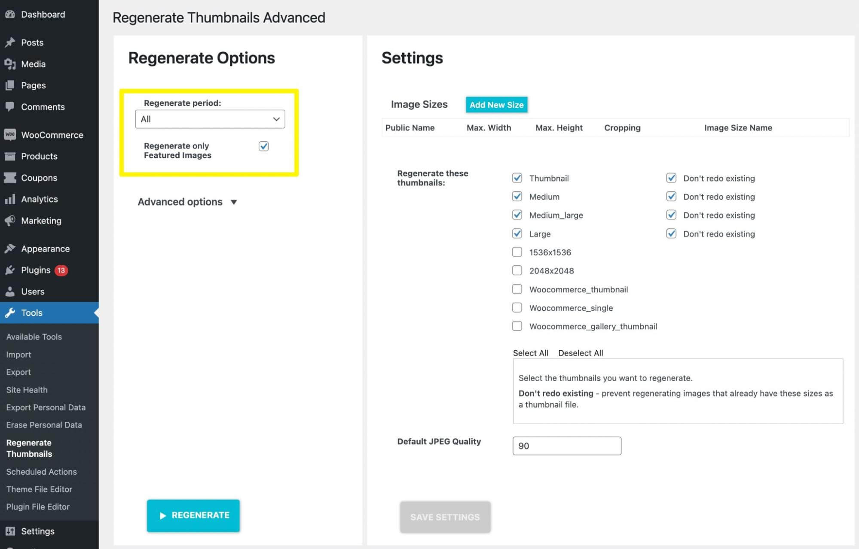The height and width of the screenshot is (549, 859).
Task: Enable the Woocommerce_thumbnail checkbox
Action: tap(517, 289)
